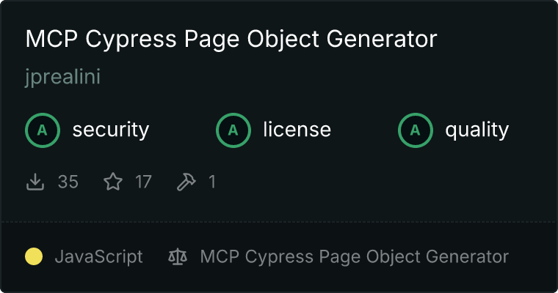Click the license scales icon
Screen dimensions: 558x293
tap(178, 257)
